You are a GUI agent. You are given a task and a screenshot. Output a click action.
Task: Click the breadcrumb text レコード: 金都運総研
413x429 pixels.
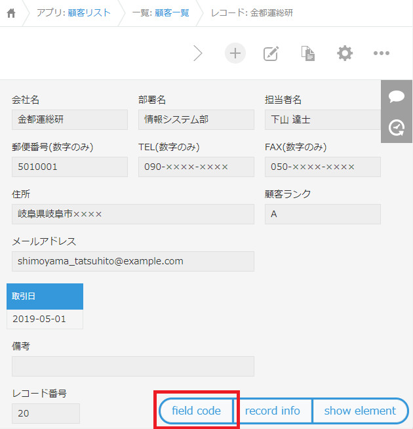click(x=252, y=12)
